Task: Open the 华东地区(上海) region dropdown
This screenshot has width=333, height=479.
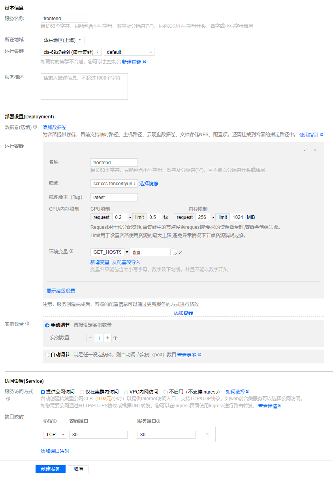Action: click(62, 40)
